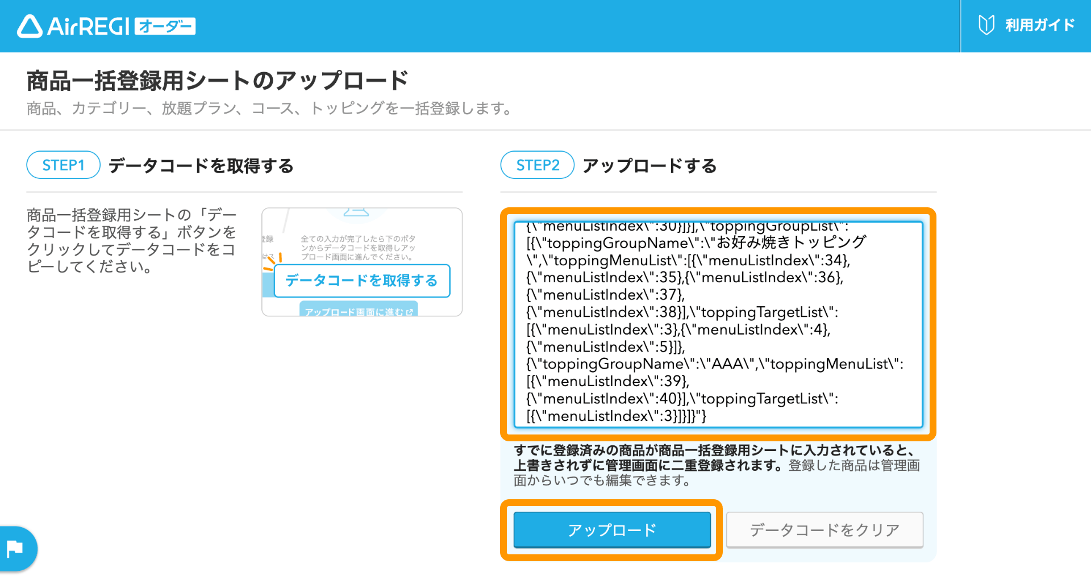Click the オーダー label in the logo
The image size is (1091, 585).
pyautogui.click(x=165, y=26)
